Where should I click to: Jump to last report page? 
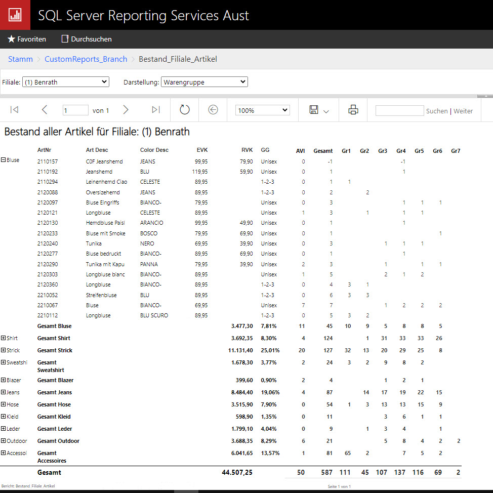[156, 110]
